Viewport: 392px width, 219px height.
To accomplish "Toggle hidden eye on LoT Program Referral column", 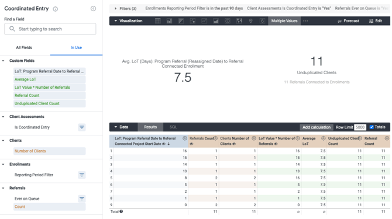I will [x=164, y=144].
